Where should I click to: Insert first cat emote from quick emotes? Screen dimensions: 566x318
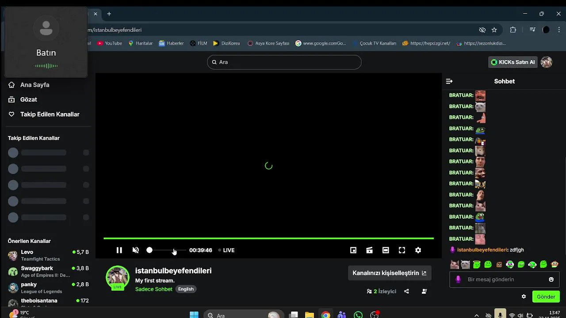pos(454,265)
